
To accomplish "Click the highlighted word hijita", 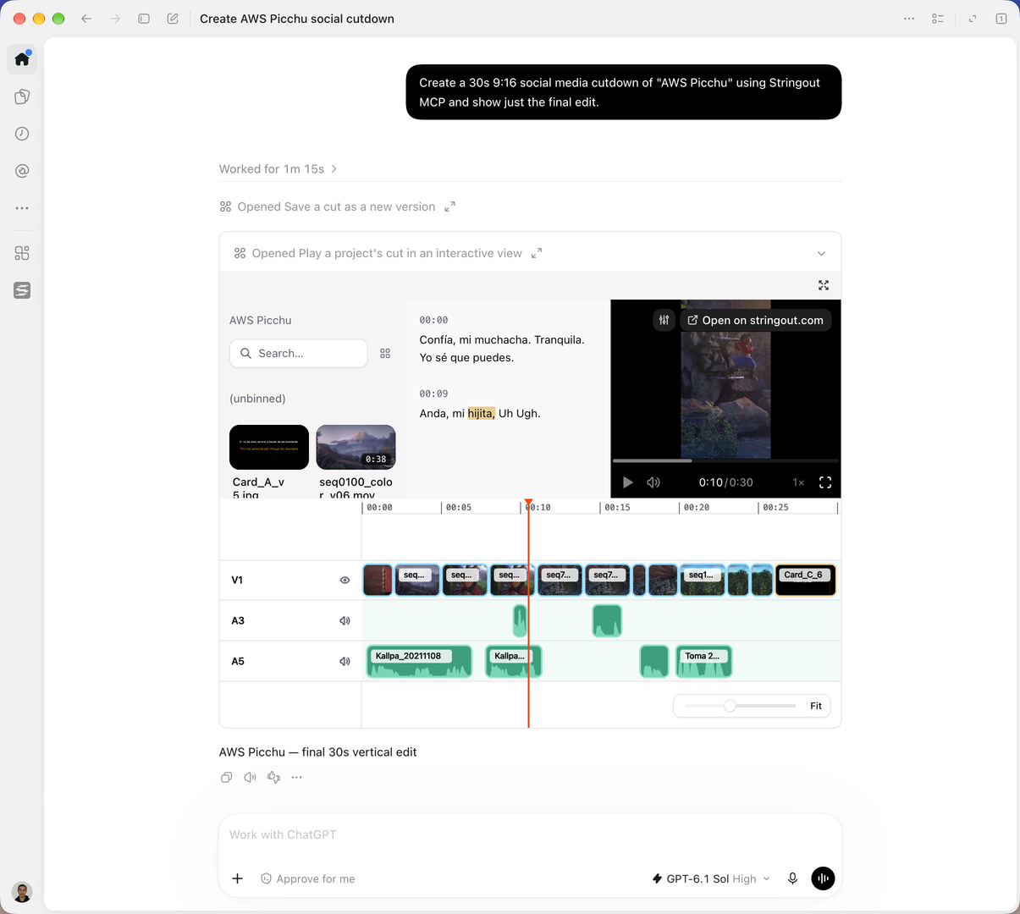I will 481,414.
